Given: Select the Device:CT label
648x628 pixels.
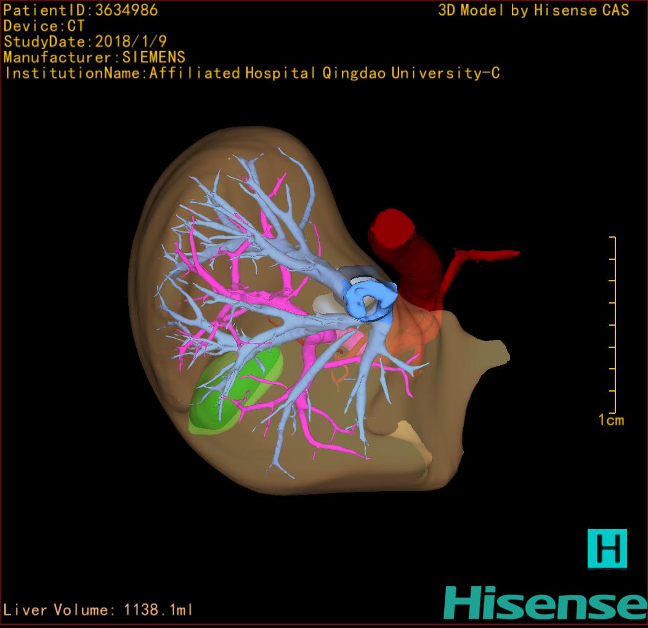Looking at the screenshot, I should tap(44, 26).
